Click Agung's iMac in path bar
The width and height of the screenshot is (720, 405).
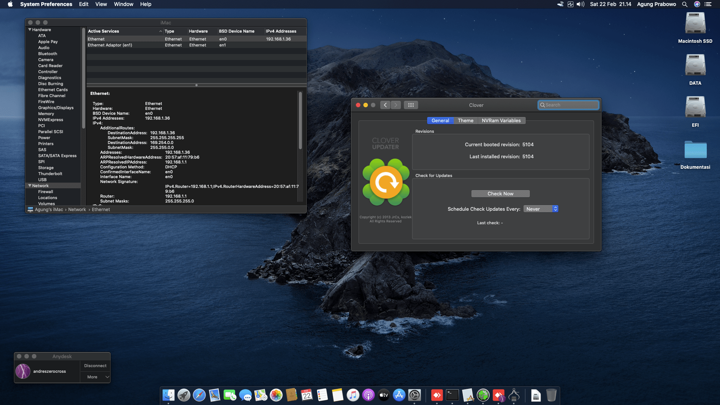[x=49, y=210]
